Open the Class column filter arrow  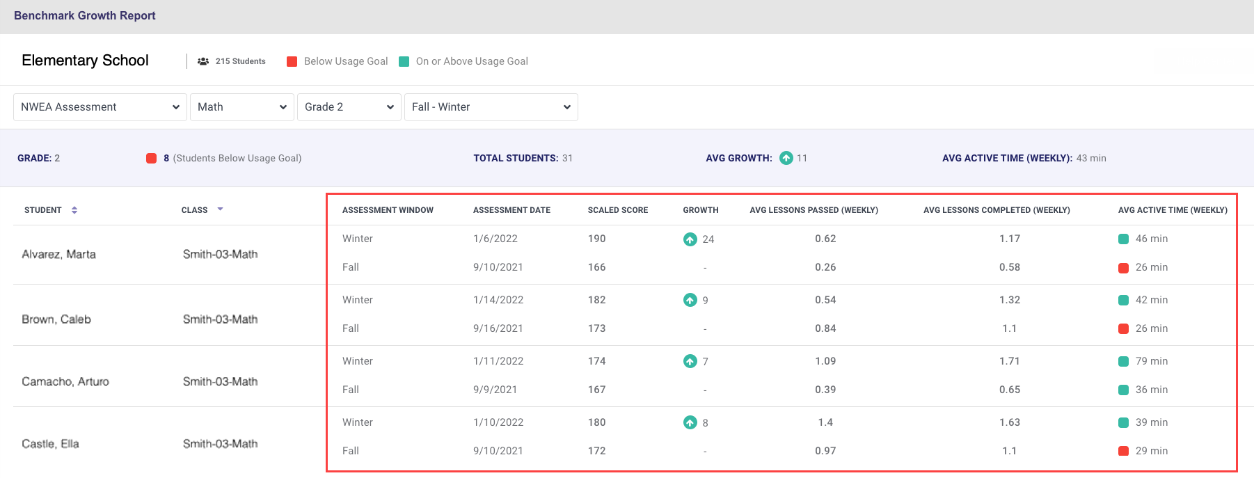tap(220, 209)
